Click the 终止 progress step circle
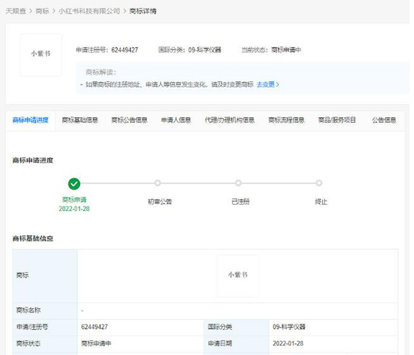The height and width of the screenshot is (355, 414). (x=319, y=183)
